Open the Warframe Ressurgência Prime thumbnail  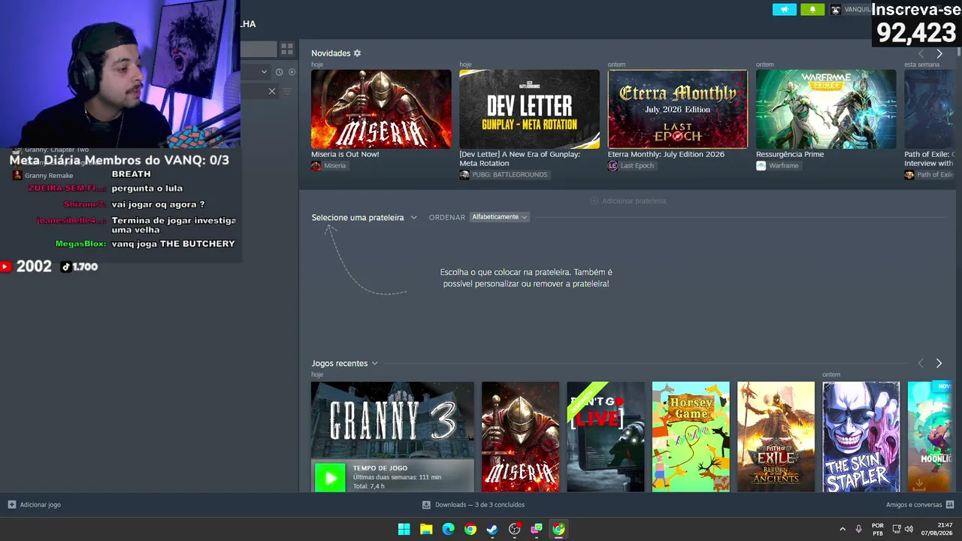point(826,109)
